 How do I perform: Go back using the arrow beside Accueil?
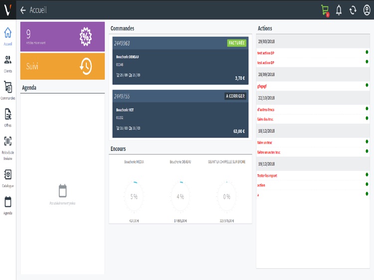point(23,10)
